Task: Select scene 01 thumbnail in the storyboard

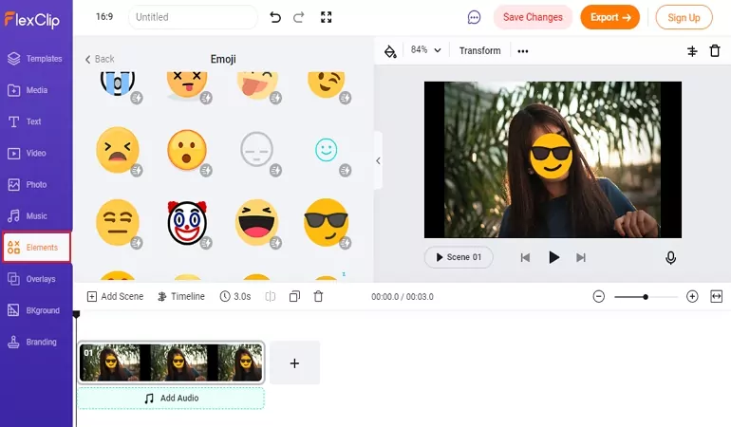Action: pyautogui.click(x=171, y=362)
